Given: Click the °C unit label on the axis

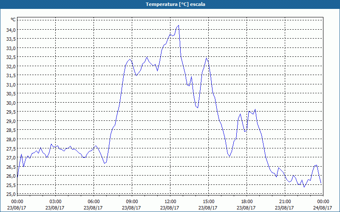Looking at the screenshot, I should point(13,20).
